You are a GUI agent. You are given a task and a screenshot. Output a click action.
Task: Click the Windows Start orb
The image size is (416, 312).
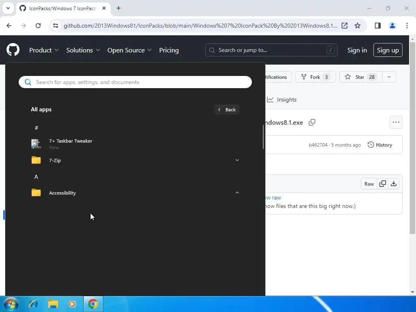11,304
